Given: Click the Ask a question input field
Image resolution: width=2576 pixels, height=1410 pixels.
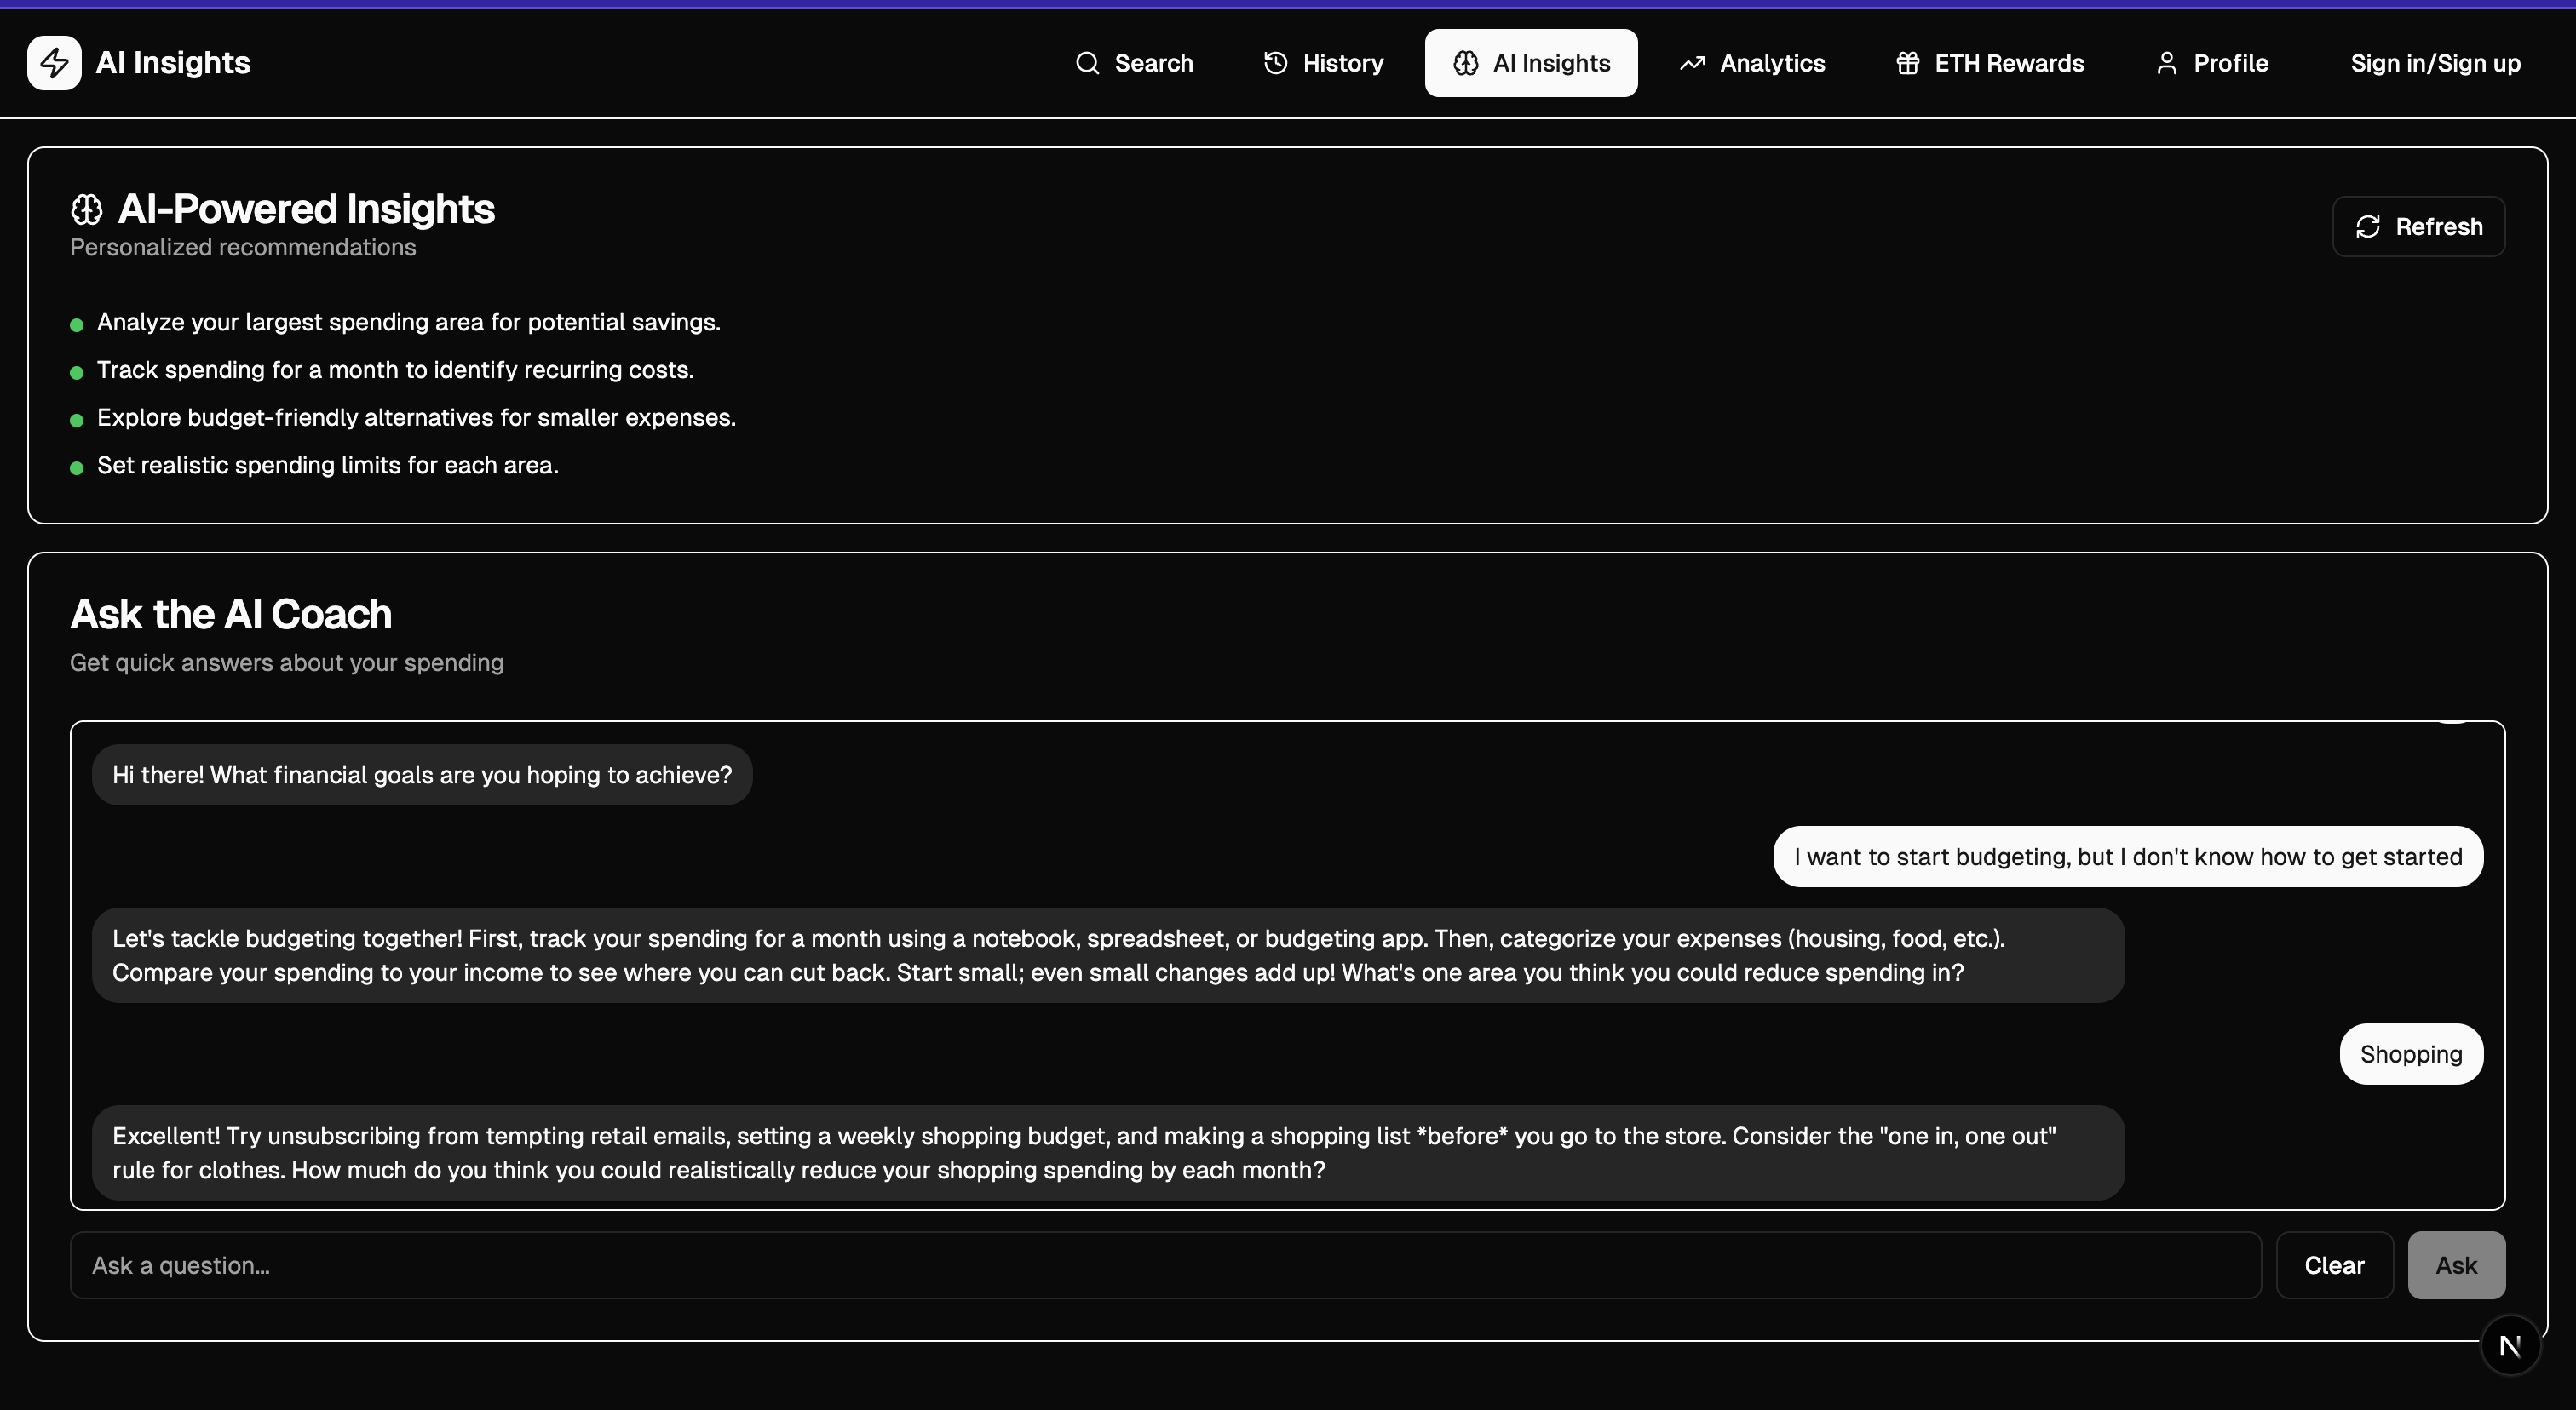Looking at the screenshot, I should 1165,1265.
